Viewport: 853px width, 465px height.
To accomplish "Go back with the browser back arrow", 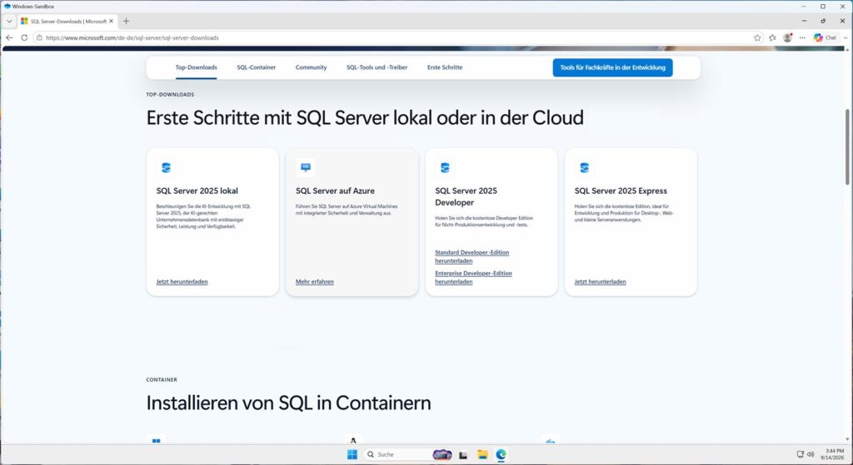I will coord(8,37).
